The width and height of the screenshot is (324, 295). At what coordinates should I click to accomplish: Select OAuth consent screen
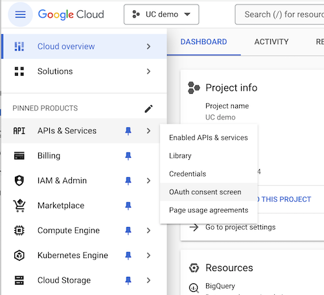click(209, 192)
